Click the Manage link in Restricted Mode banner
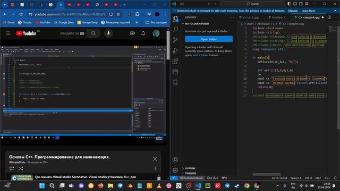 pos(293,11)
